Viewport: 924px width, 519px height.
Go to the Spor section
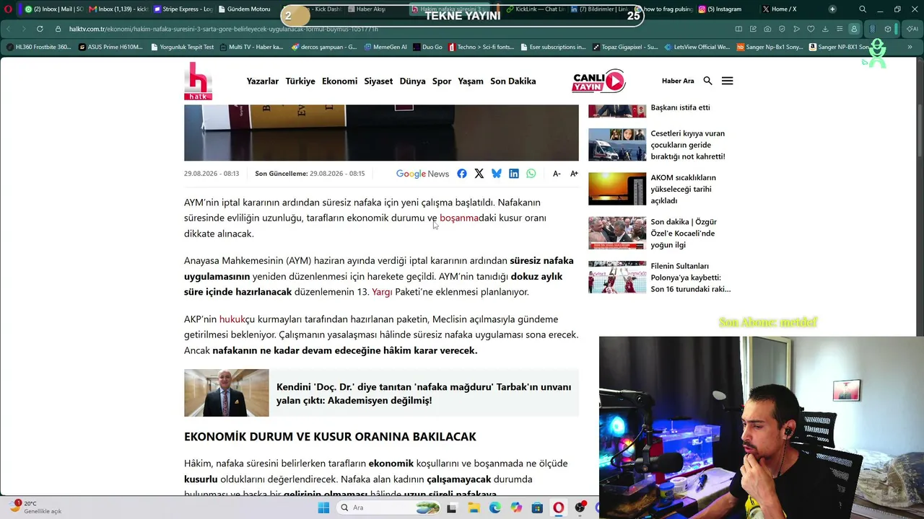coord(442,81)
